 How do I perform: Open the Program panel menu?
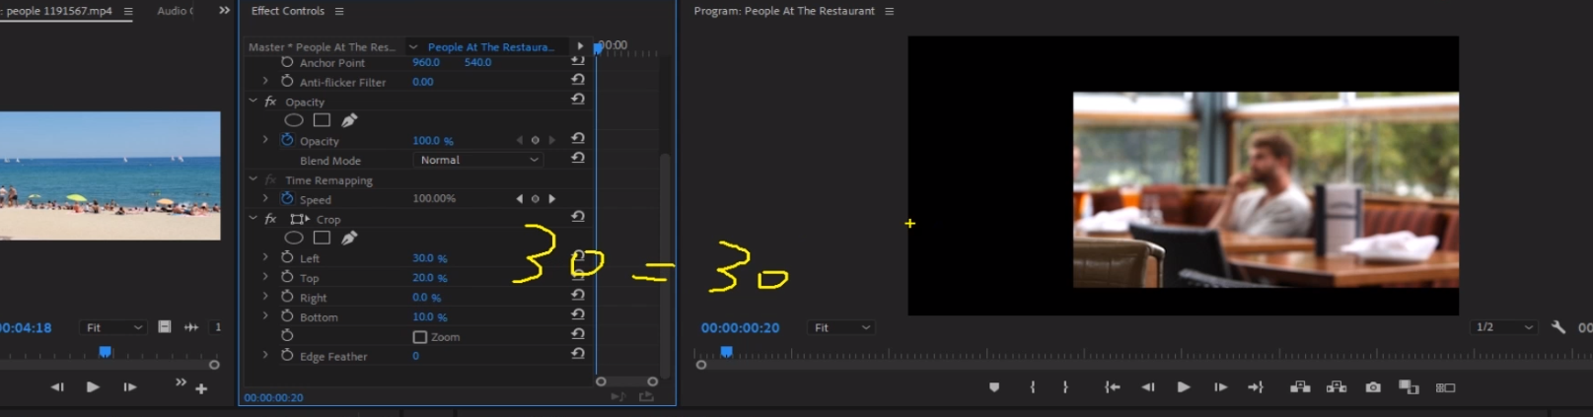[x=889, y=11]
